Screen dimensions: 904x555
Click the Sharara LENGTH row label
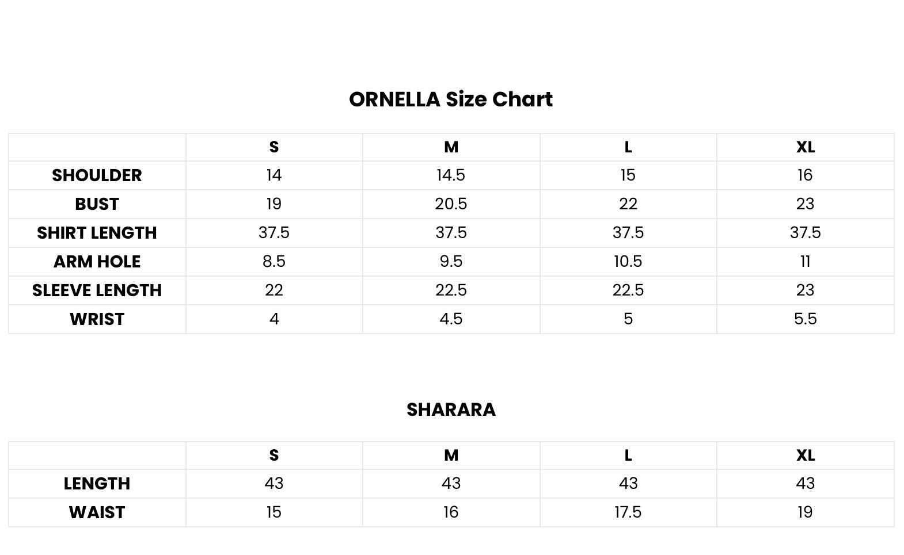97,484
